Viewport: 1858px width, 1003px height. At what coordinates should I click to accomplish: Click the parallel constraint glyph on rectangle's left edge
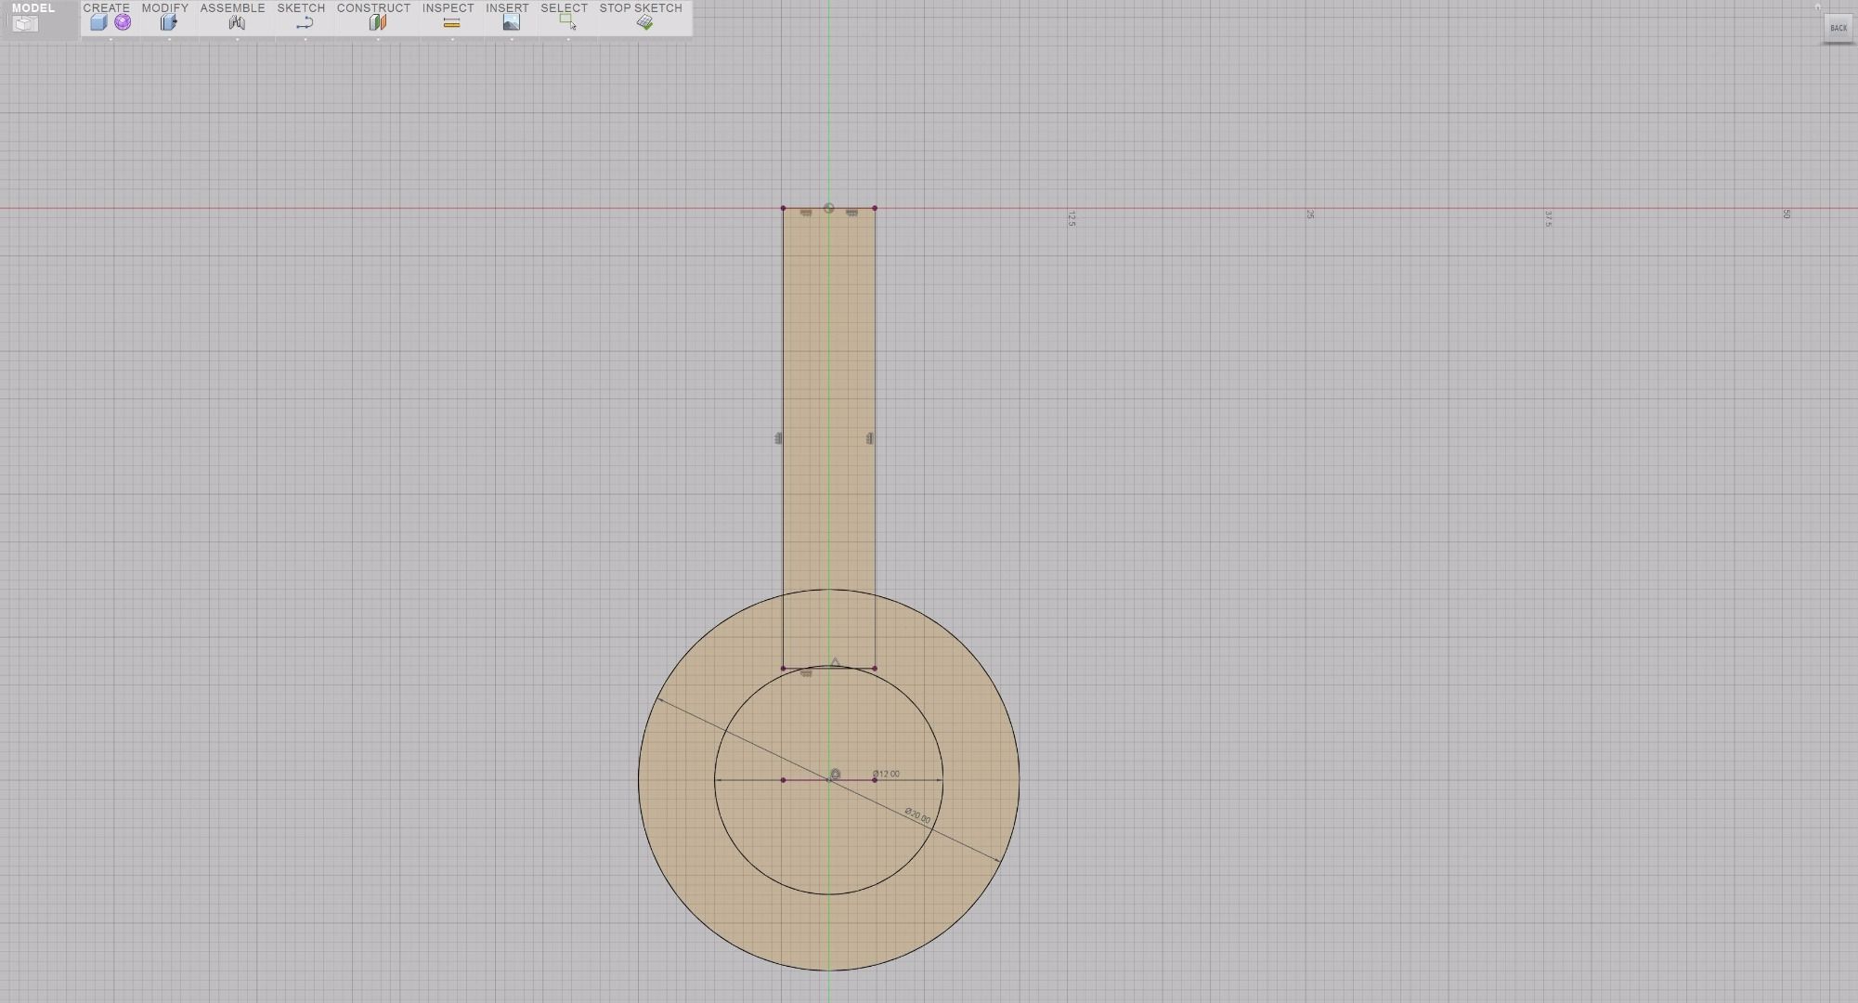778,438
